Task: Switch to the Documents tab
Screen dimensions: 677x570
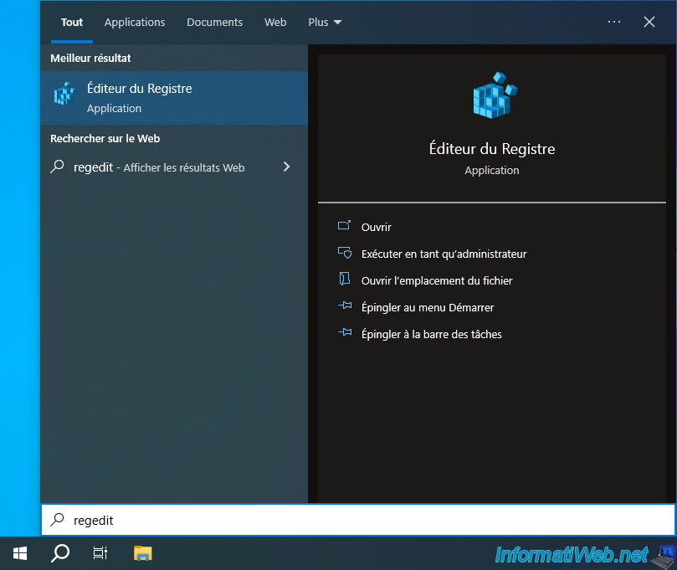Action: (x=214, y=23)
